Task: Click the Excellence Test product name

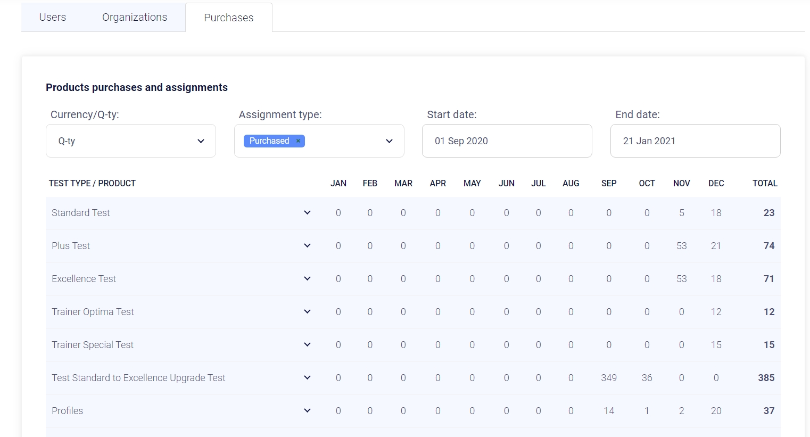Action: (x=84, y=279)
